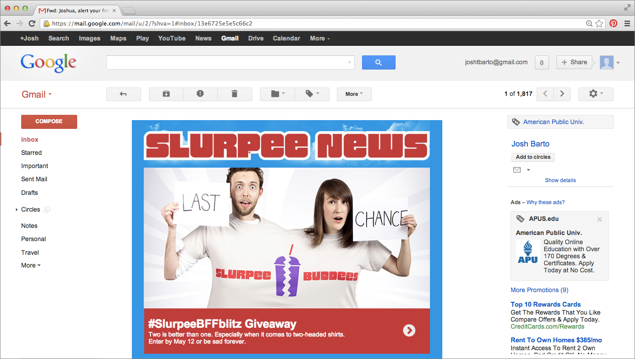Expand the Circles label in sidebar

(17, 210)
